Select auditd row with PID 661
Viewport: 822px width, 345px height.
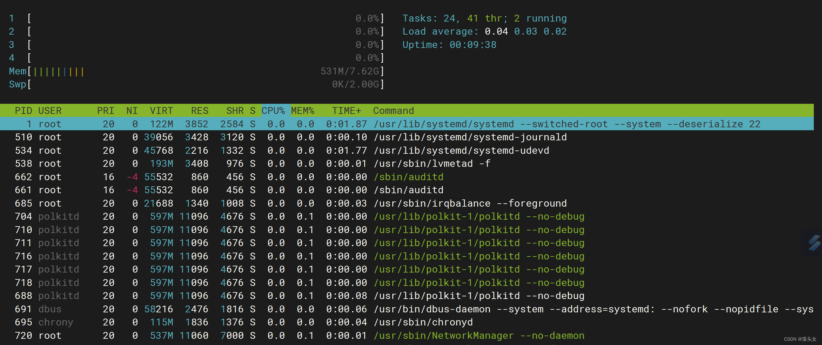407,190
